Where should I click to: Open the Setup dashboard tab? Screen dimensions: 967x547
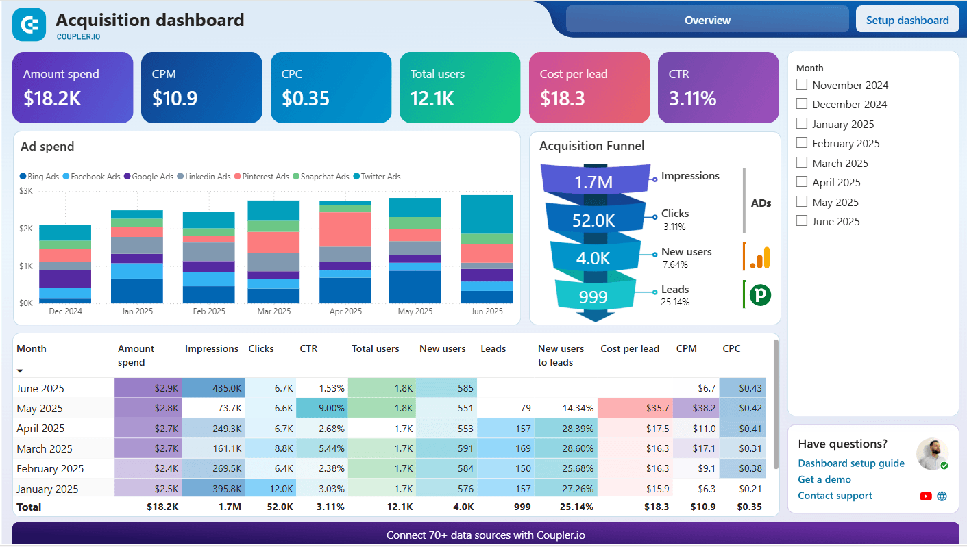(907, 20)
